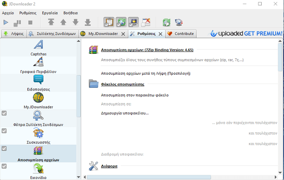284x180 pixels.
Task: Toggle checkbox for Συσκευαστής
Action: coord(4,131)
